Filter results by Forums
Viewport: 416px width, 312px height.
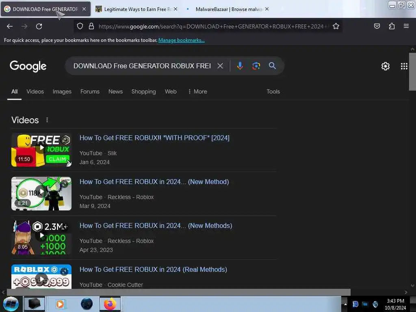click(x=90, y=91)
